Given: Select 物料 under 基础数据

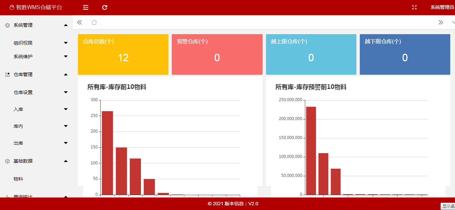Looking at the screenshot, I should tap(18, 179).
